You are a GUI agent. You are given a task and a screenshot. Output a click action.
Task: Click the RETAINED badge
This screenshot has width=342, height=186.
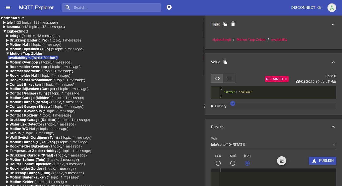(277, 79)
